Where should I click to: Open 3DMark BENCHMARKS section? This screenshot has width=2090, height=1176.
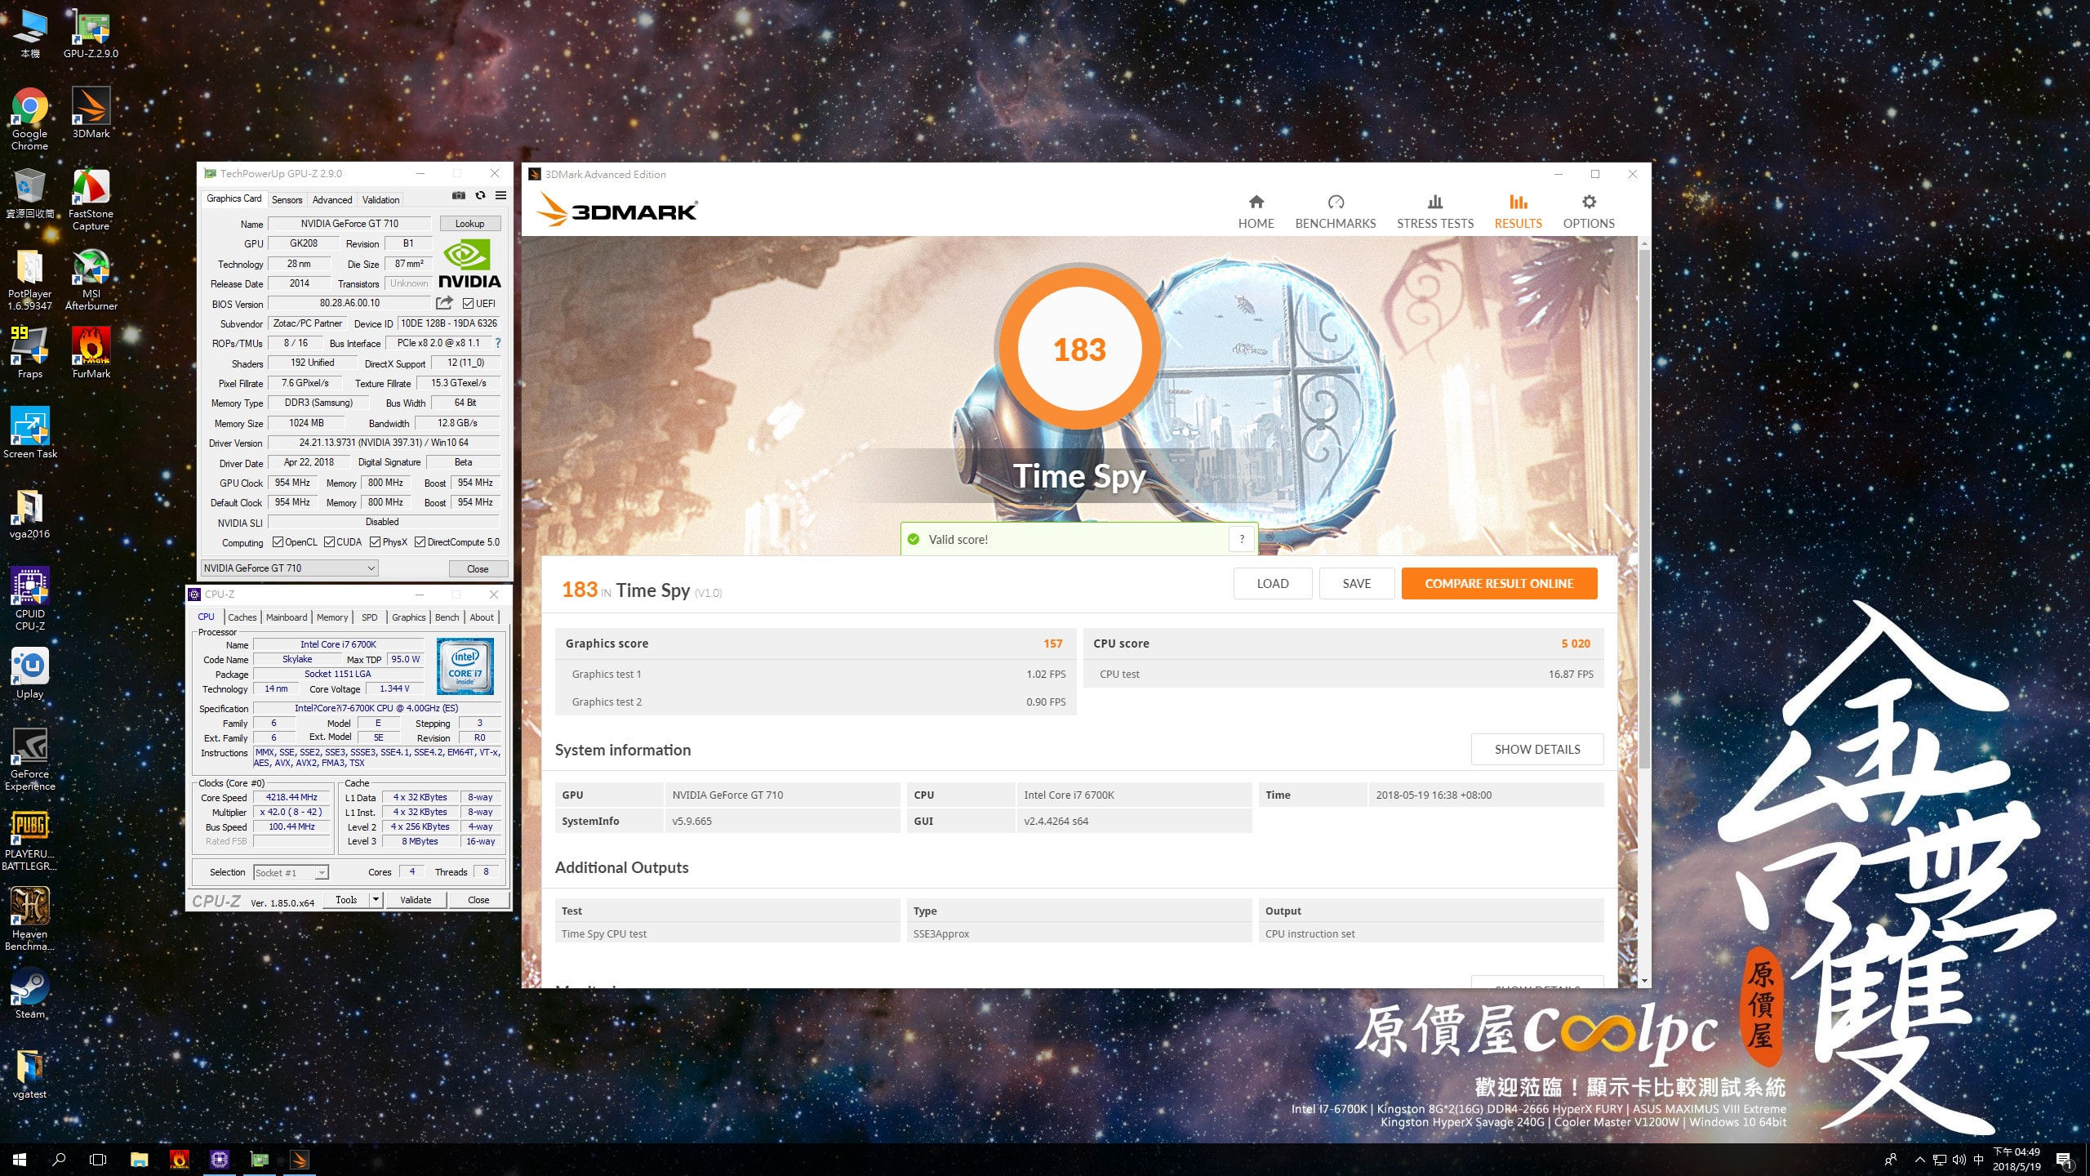pyautogui.click(x=1335, y=212)
